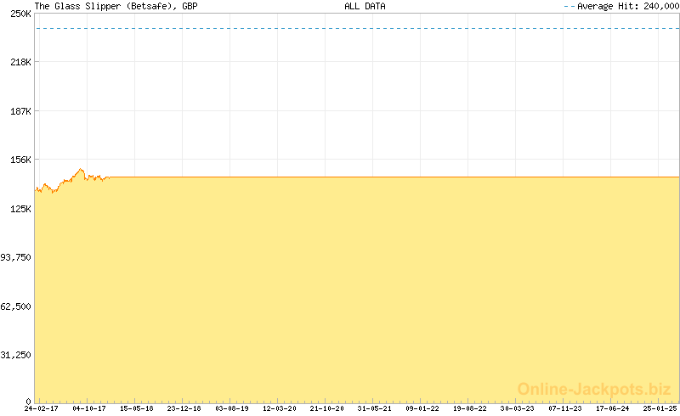Click the 250K y-axis label
Screen dimensions: 680x416
coord(20,14)
